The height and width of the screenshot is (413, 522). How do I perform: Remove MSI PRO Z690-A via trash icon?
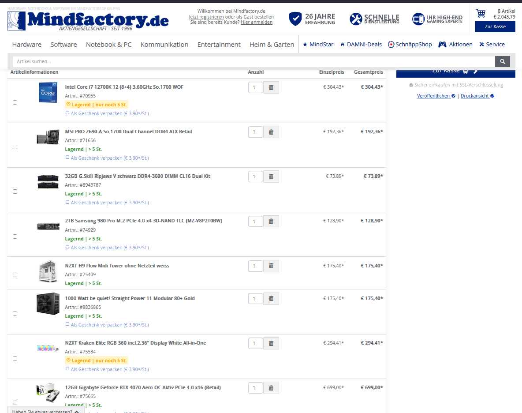271,132
